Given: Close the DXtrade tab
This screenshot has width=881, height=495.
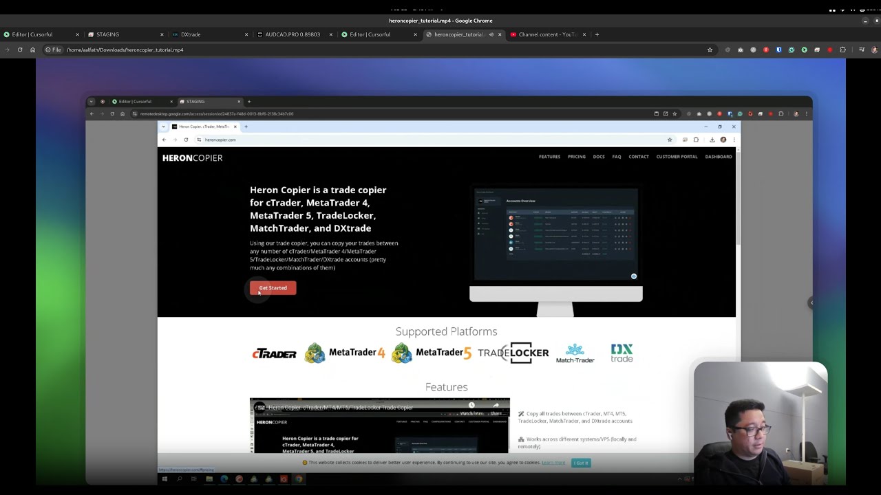Looking at the screenshot, I should pyautogui.click(x=246, y=34).
